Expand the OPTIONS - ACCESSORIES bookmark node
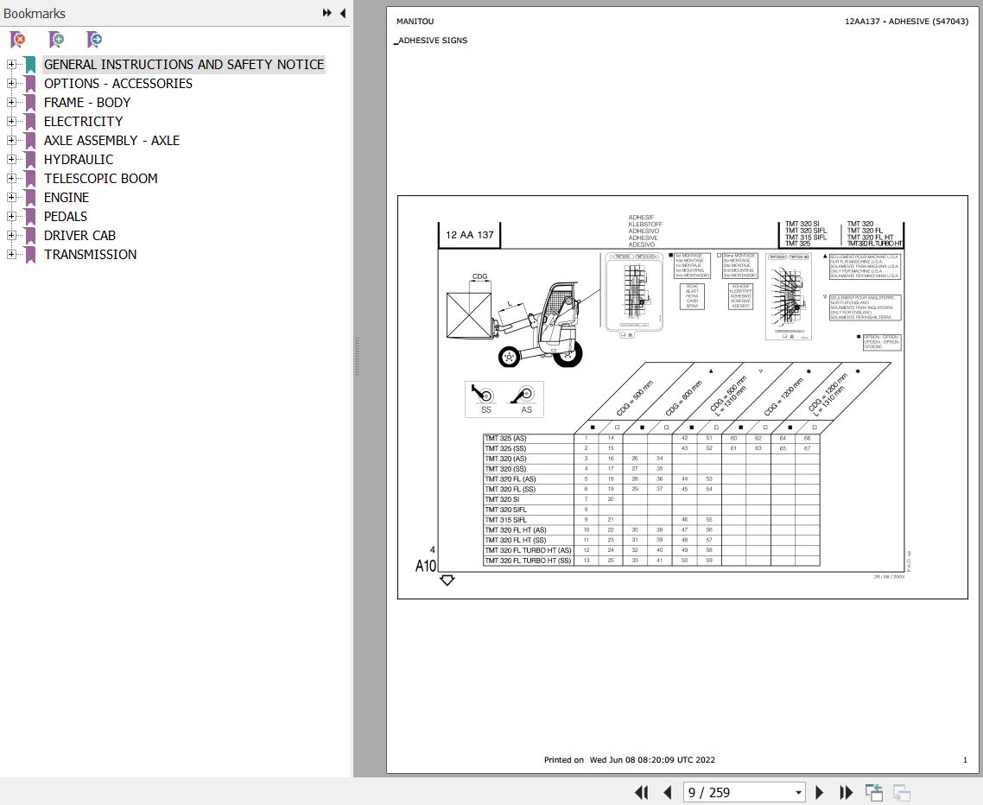The height and width of the screenshot is (805, 983). (10, 83)
